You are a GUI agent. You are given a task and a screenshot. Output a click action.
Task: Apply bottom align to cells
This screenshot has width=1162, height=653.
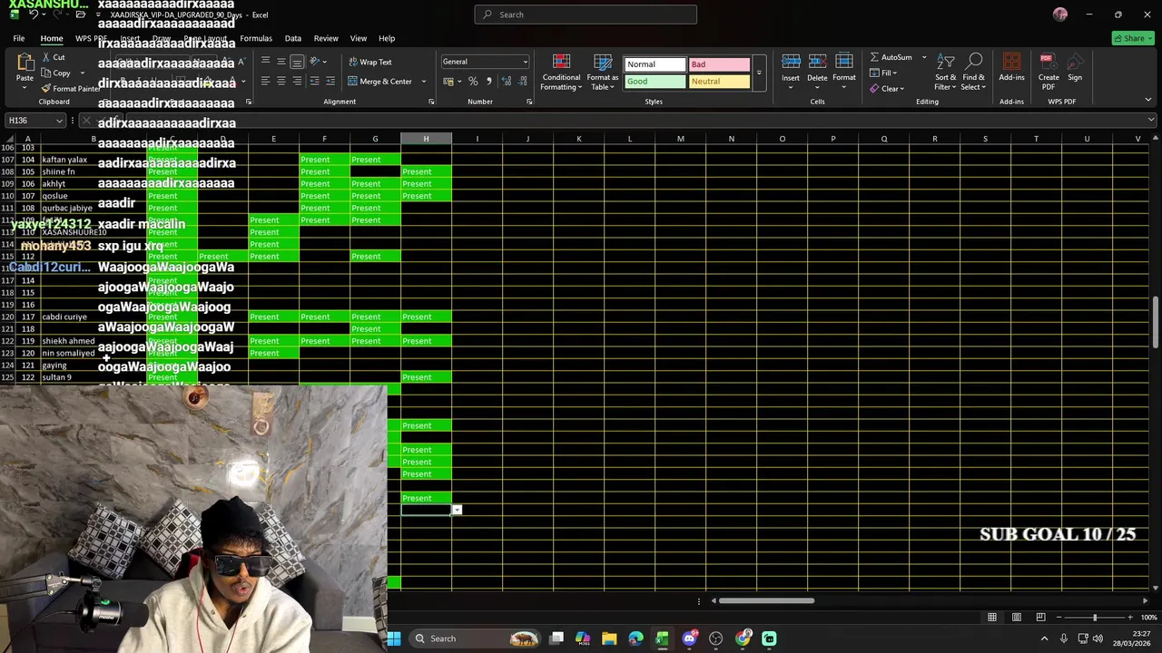pos(297,62)
